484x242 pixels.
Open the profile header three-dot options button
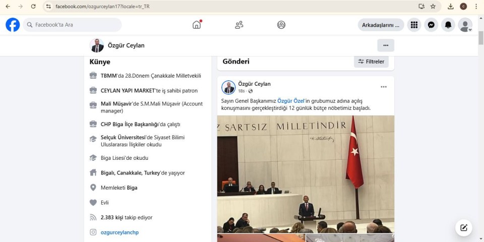point(386,45)
